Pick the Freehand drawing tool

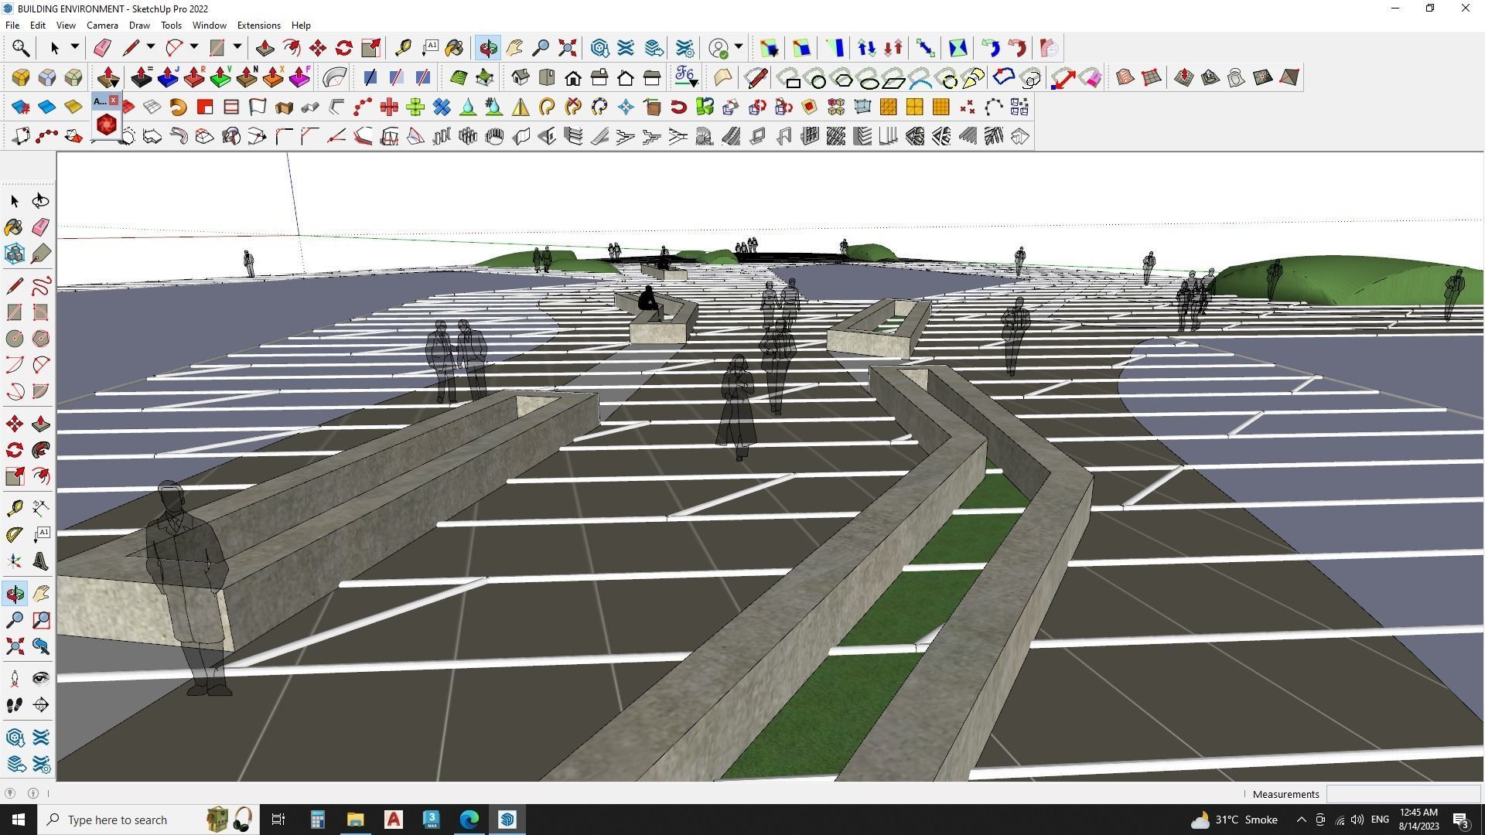40,286
